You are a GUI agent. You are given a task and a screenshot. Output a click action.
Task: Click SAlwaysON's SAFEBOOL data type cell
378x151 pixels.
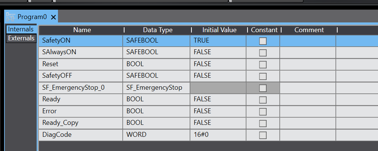tap(156, 52)
